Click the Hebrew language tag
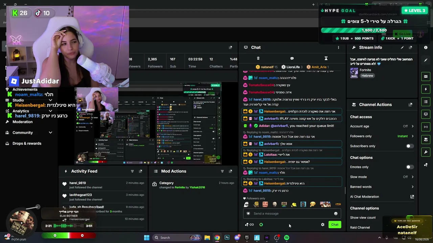Viewport: 433px width, 243px height. click(x=367, y=76)
